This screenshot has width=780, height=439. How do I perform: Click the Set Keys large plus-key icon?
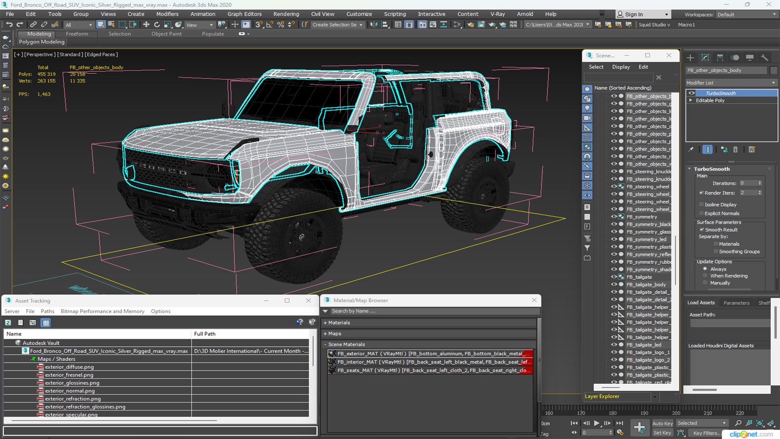(x=639, y=428)
